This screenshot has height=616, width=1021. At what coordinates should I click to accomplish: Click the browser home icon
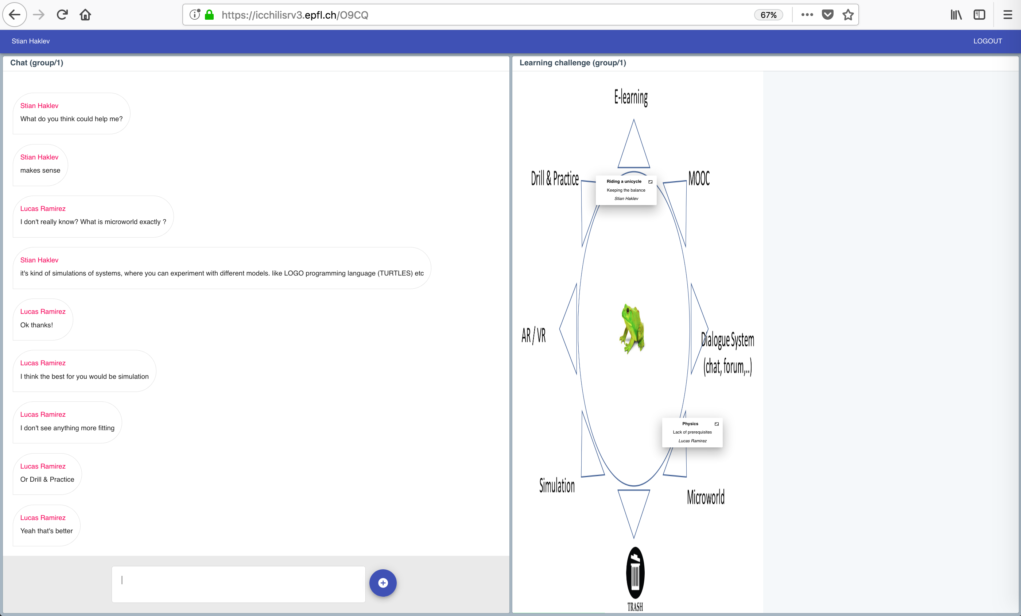(x=85, y=15)
